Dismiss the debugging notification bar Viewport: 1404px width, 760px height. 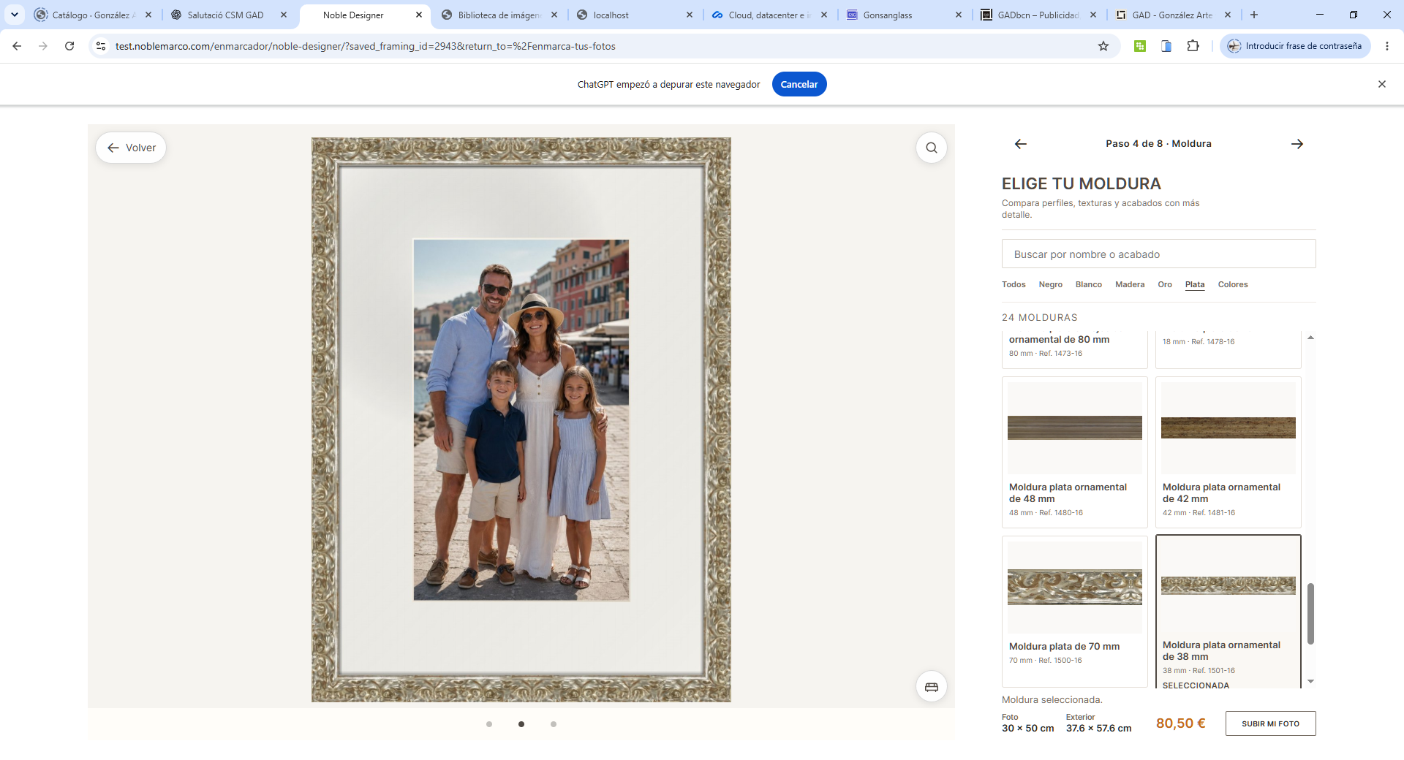pyautogui.click(x=1382, y=84)
